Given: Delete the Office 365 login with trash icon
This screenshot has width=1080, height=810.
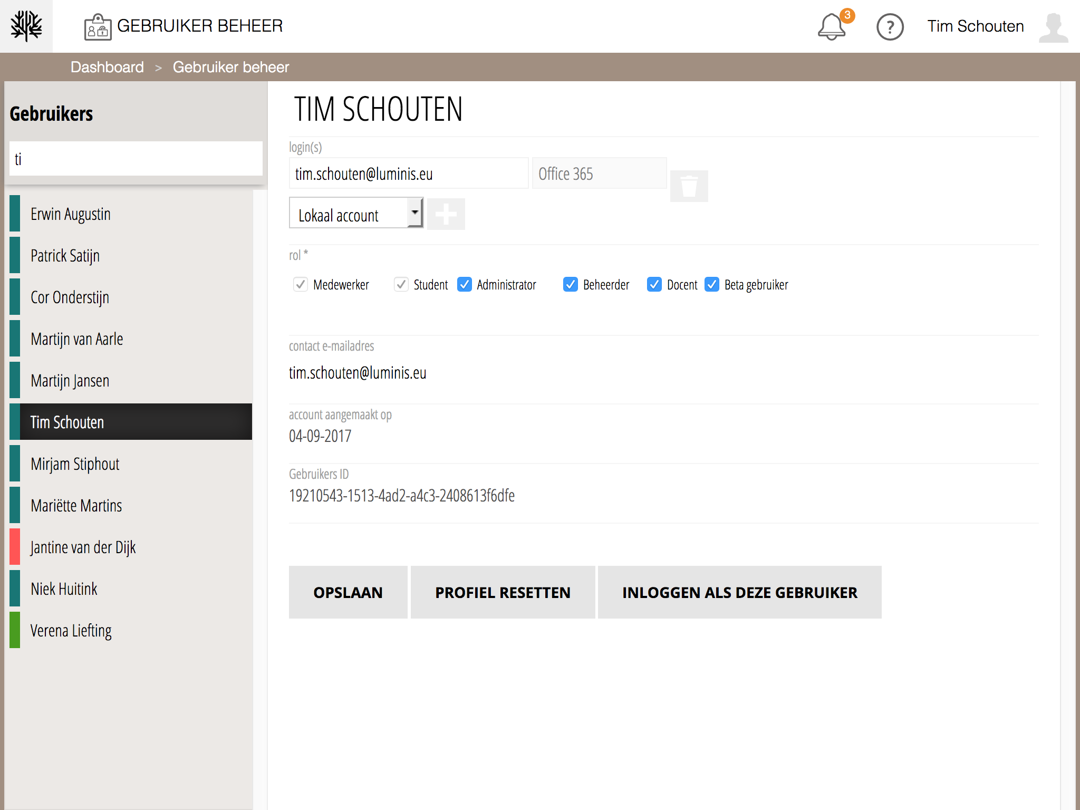Looking at the screenshot, I should 689,186.
